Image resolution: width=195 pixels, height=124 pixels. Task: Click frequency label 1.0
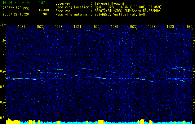(x=2, y=56)
